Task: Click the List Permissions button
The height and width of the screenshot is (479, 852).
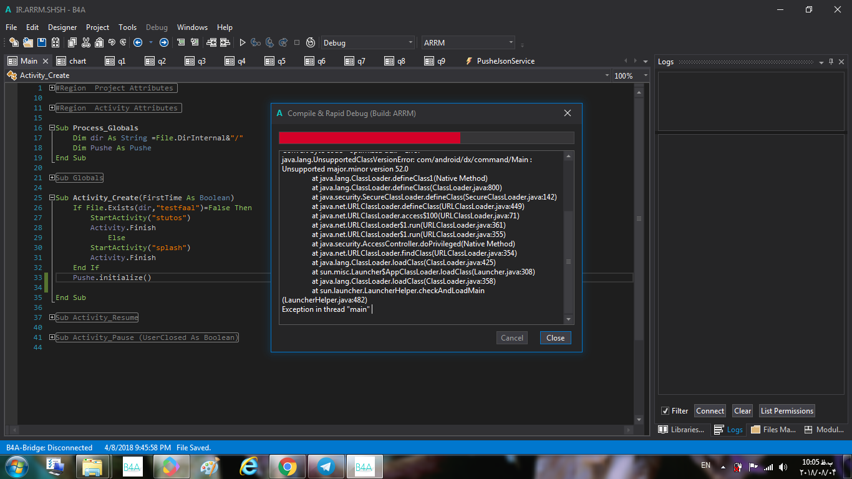Action: [x=787, y=411]
